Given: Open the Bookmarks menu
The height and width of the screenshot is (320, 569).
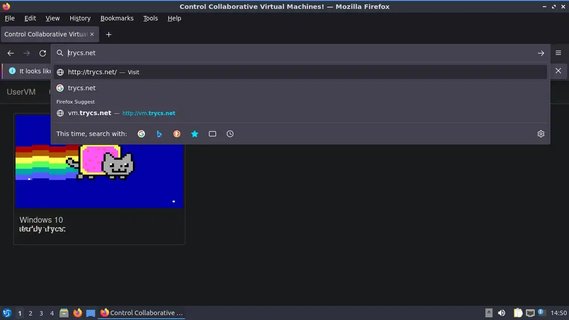Looking at the screenshot, I should coord(117,18).
